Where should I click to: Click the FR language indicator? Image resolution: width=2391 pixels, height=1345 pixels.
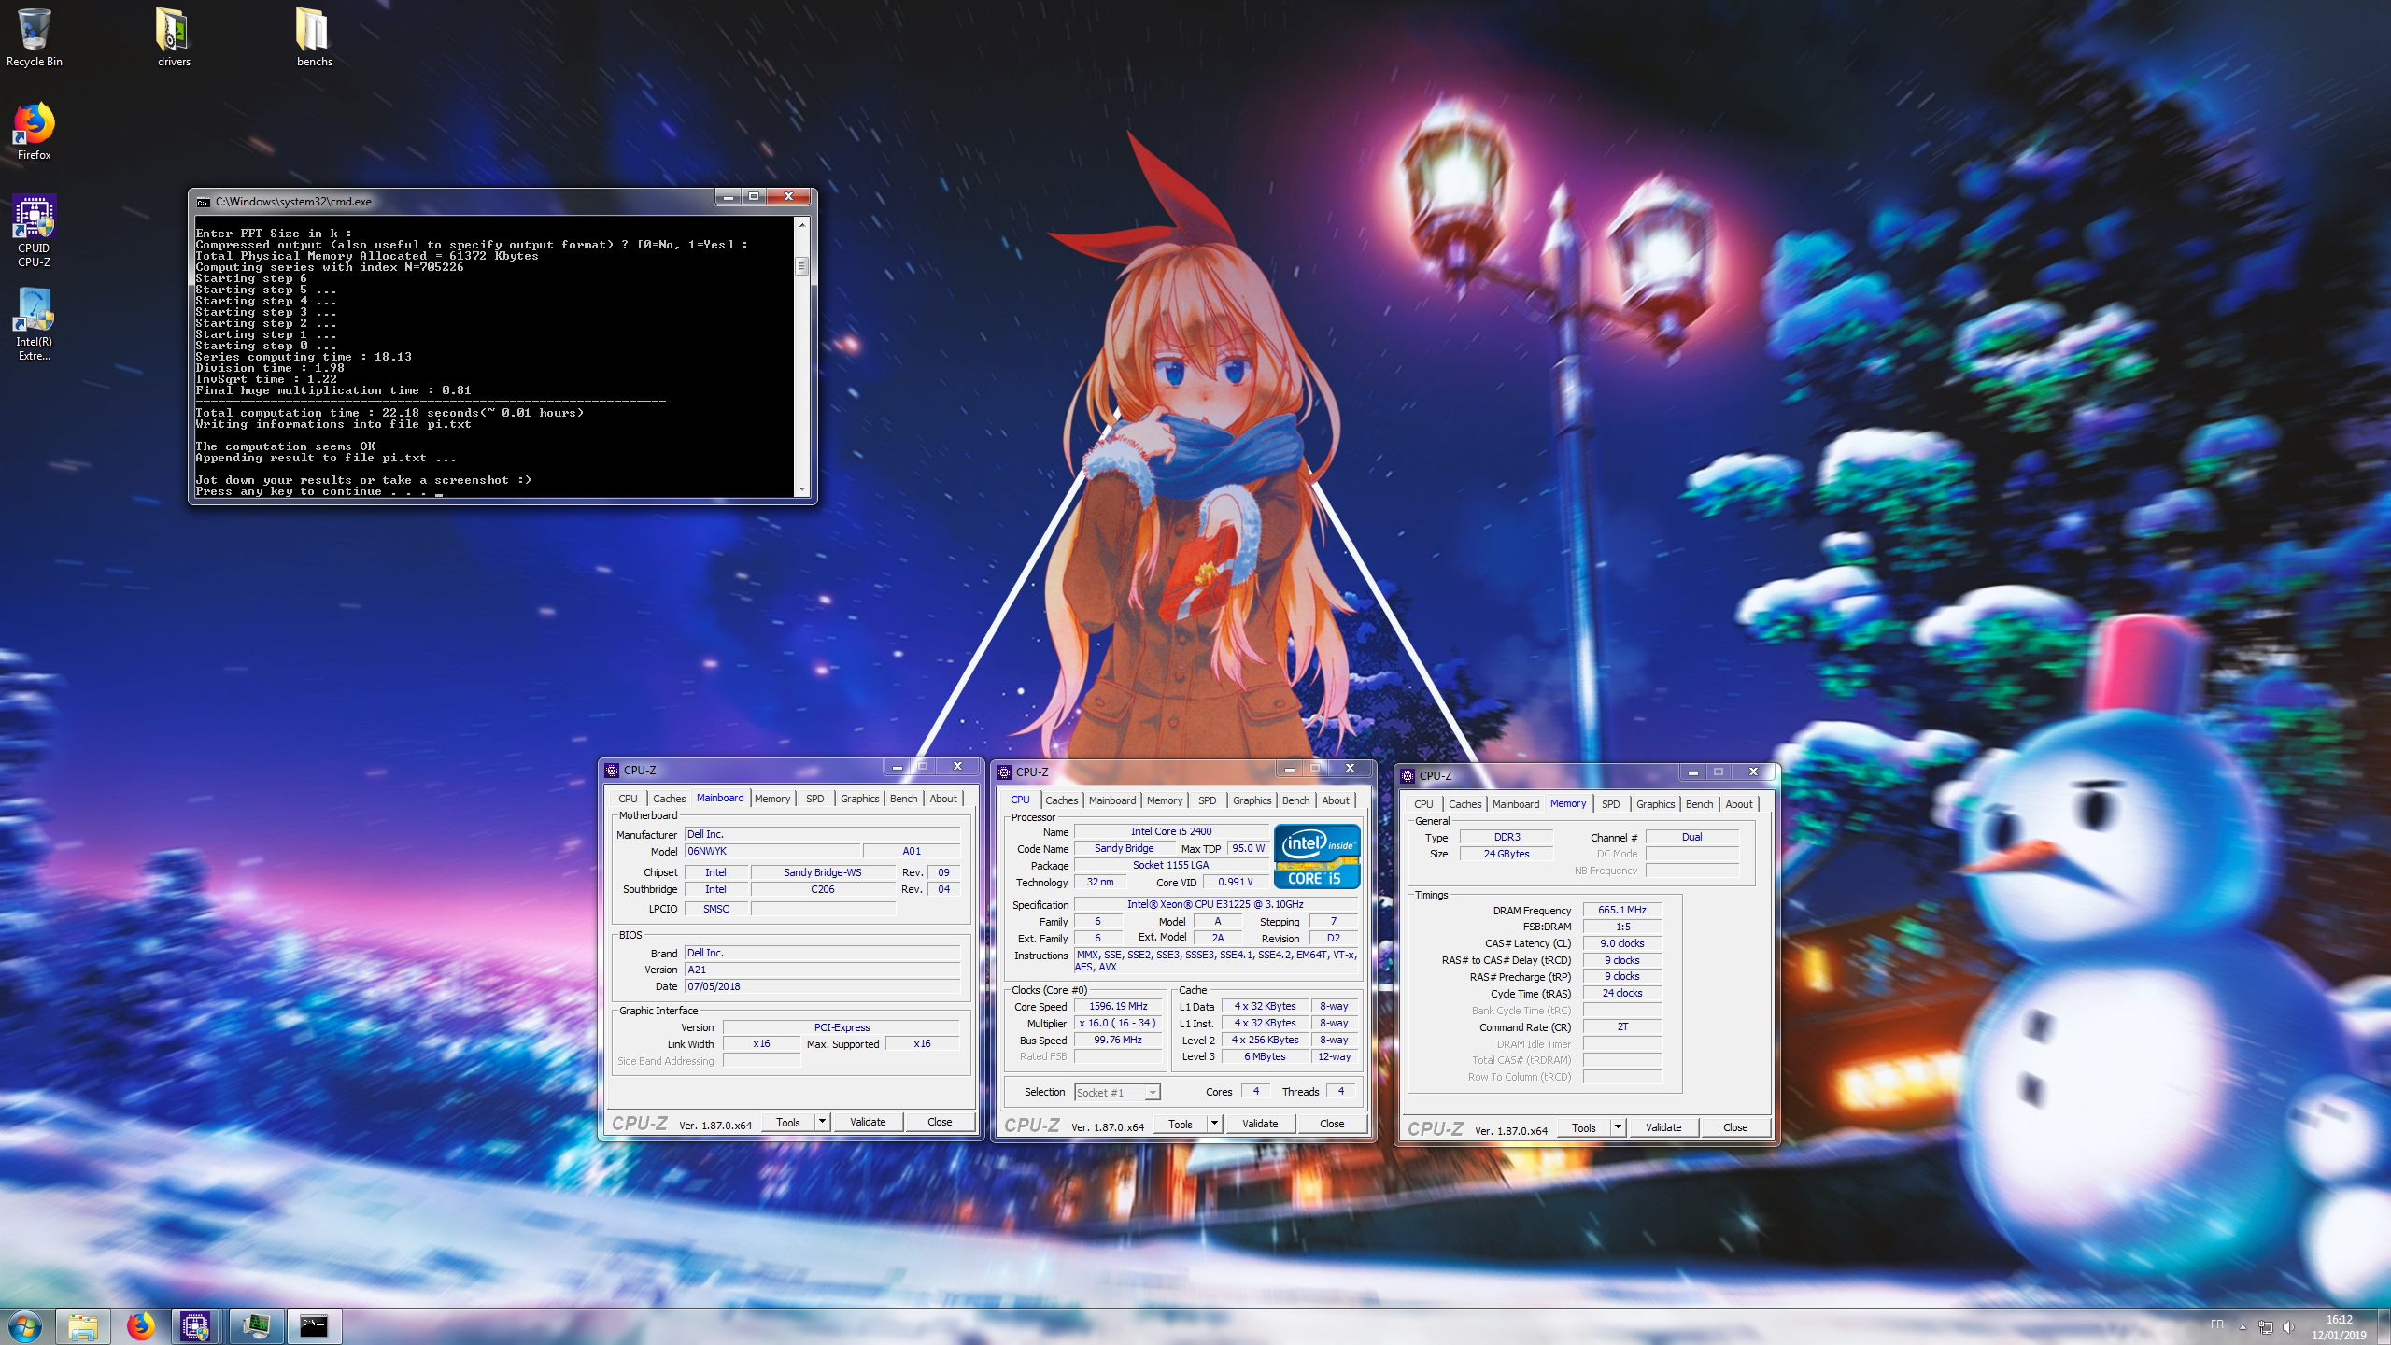[2216, 1324]
